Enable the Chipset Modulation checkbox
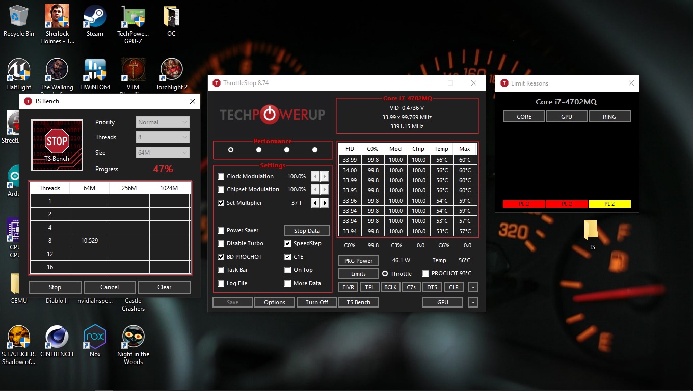This screenshot has height=391, width=693. pyautogui.click(x=221, y=190)
